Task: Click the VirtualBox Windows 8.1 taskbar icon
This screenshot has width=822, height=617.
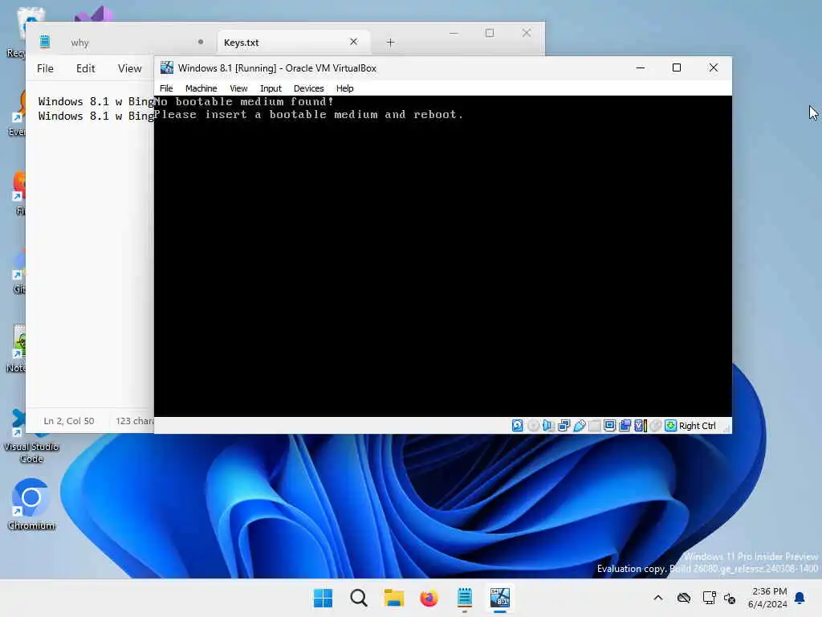Action: coord(499,598)
